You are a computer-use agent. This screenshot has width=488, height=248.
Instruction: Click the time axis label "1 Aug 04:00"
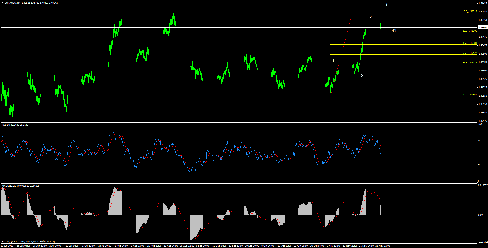121,246
